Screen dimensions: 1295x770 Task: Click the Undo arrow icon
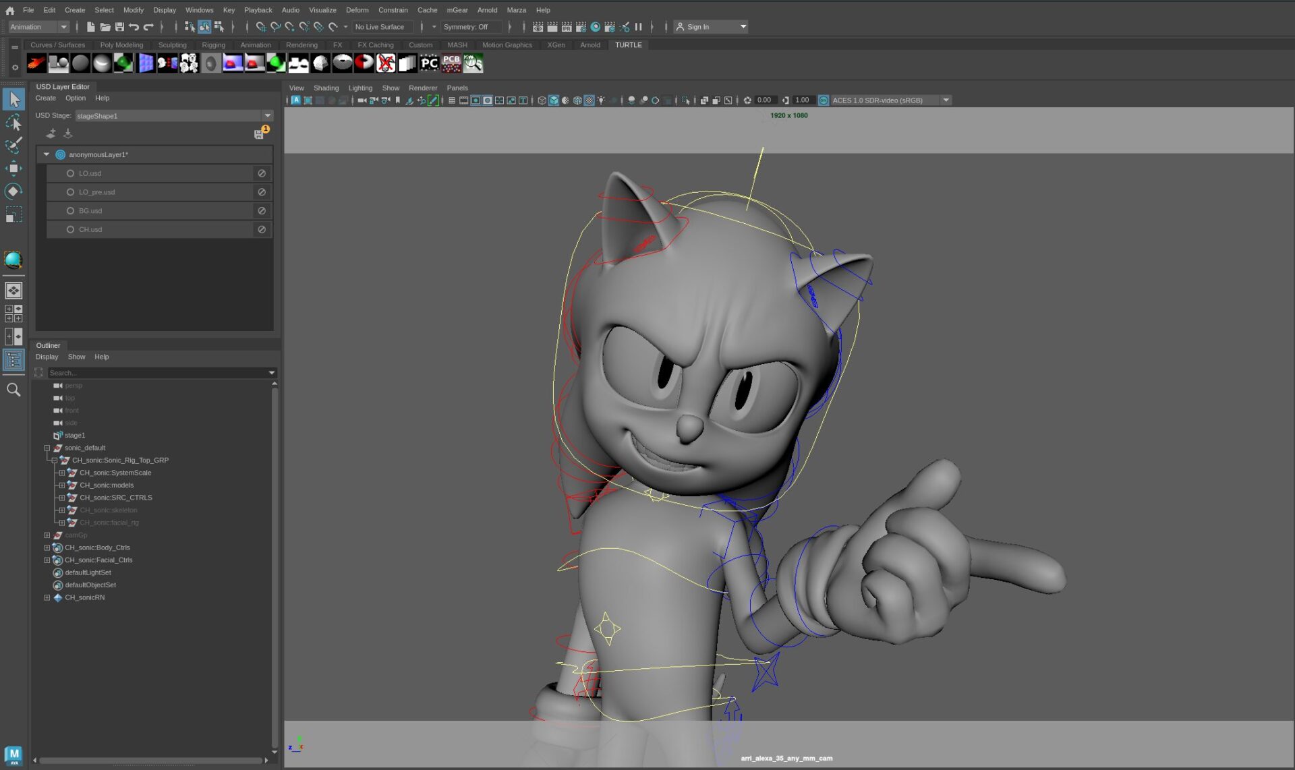[134, 27]
